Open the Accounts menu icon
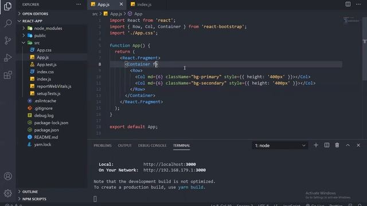367x206 pixels. 7,176
